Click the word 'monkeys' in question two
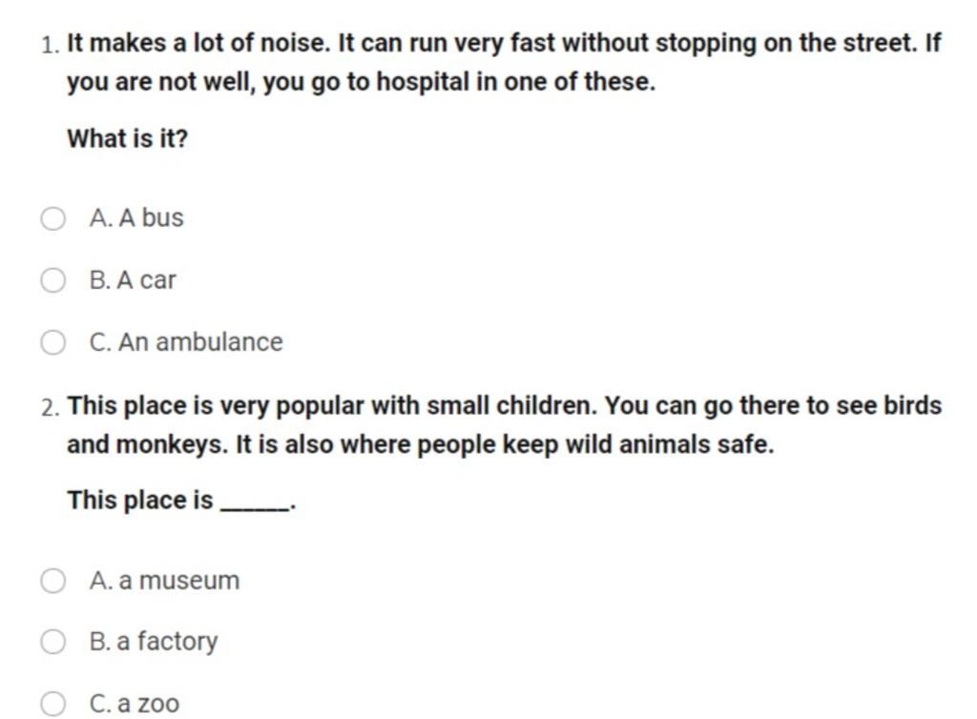977x719 pixels. (172, 445)
